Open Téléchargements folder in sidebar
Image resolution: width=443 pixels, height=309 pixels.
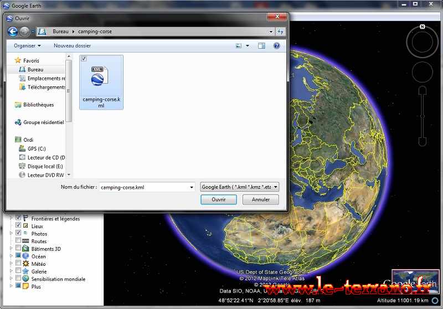(43, 87)
